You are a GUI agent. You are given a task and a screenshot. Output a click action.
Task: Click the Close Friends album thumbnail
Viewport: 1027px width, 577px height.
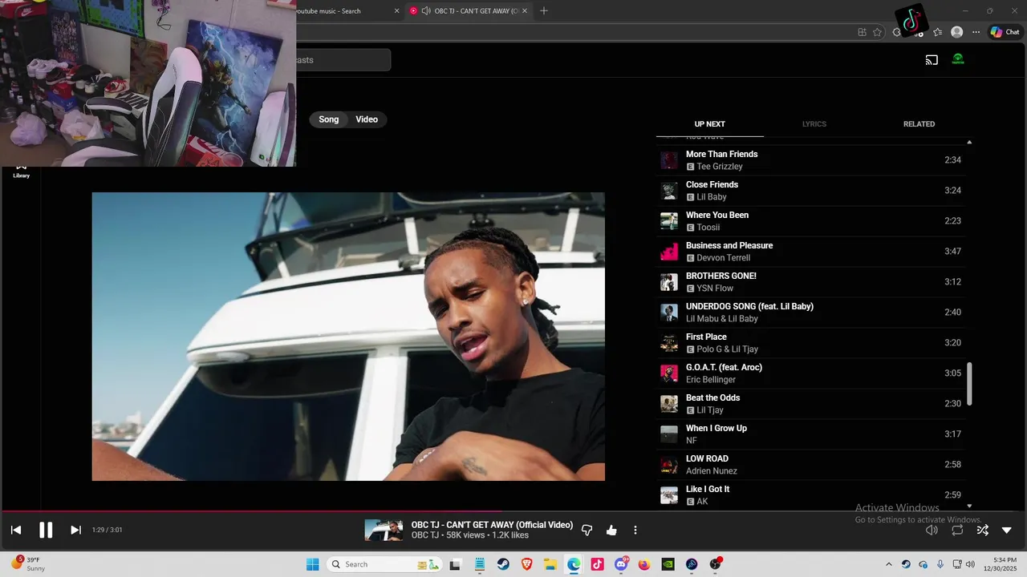tap(669, 191)
